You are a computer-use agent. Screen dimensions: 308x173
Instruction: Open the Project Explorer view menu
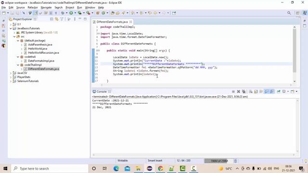75,19
